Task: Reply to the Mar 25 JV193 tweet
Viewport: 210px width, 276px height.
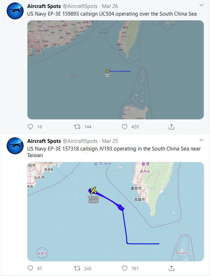Action: pyautogui.click(x=30, y=268)
